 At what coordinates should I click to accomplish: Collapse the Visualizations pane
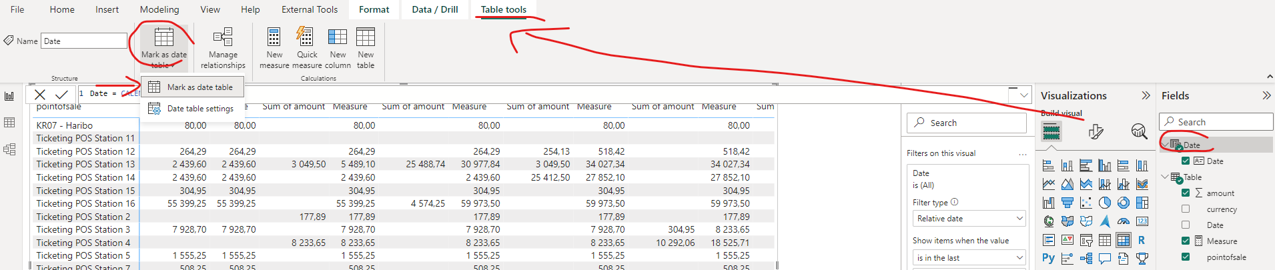[1146, 95]
